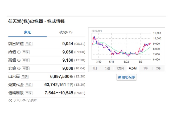Open 用語 glossary link for 売買代金

point(28,85)
